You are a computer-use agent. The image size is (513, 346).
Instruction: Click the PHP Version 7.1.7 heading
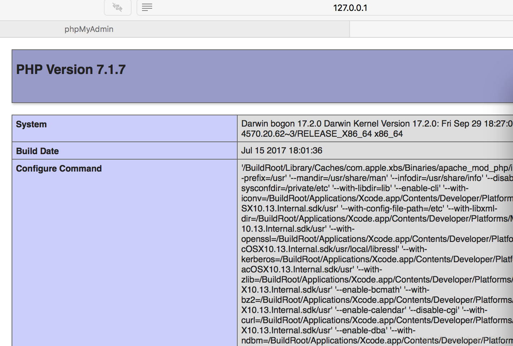(71, 70)
